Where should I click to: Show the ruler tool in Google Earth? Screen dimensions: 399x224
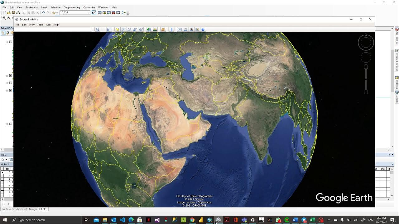click(171, 30)
